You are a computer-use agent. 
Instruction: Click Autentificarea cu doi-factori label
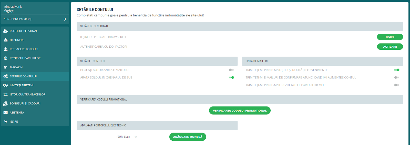click(x=104, y=47)
